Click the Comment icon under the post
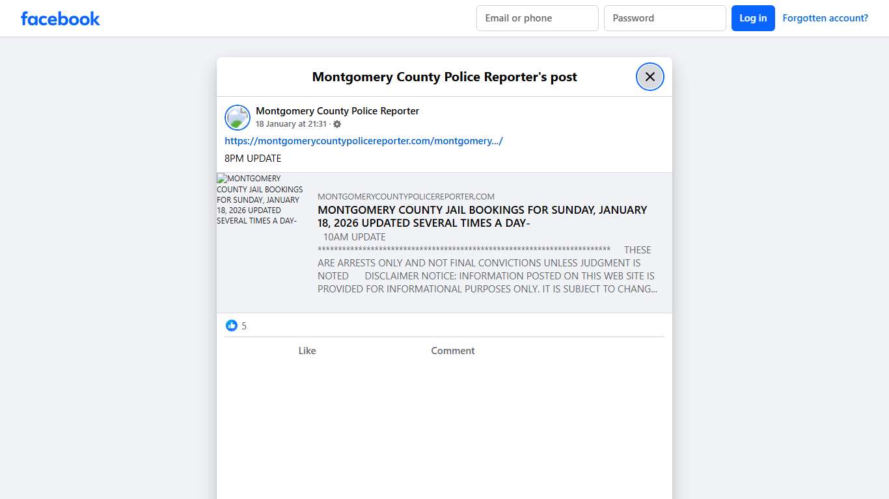The height and width of the screenshot is (499, 889). click(x=452, y=350)
